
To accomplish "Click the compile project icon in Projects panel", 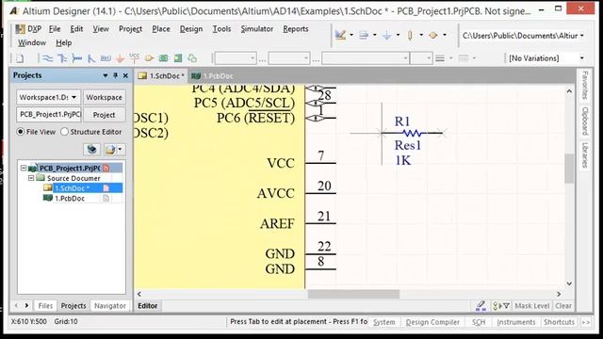I will click(91, 149).
